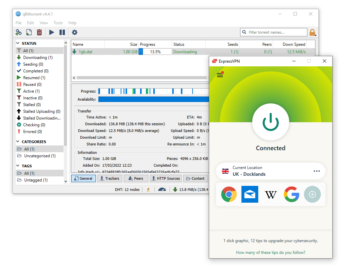Resume torrents with the play icon
Screen dimensions: 344x267
[x=51, y=32]
